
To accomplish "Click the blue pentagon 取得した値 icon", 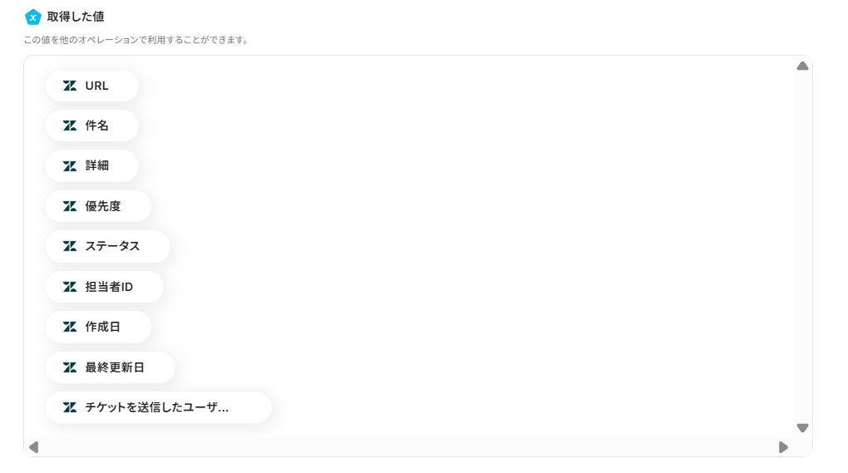I will tap(33, 17).
